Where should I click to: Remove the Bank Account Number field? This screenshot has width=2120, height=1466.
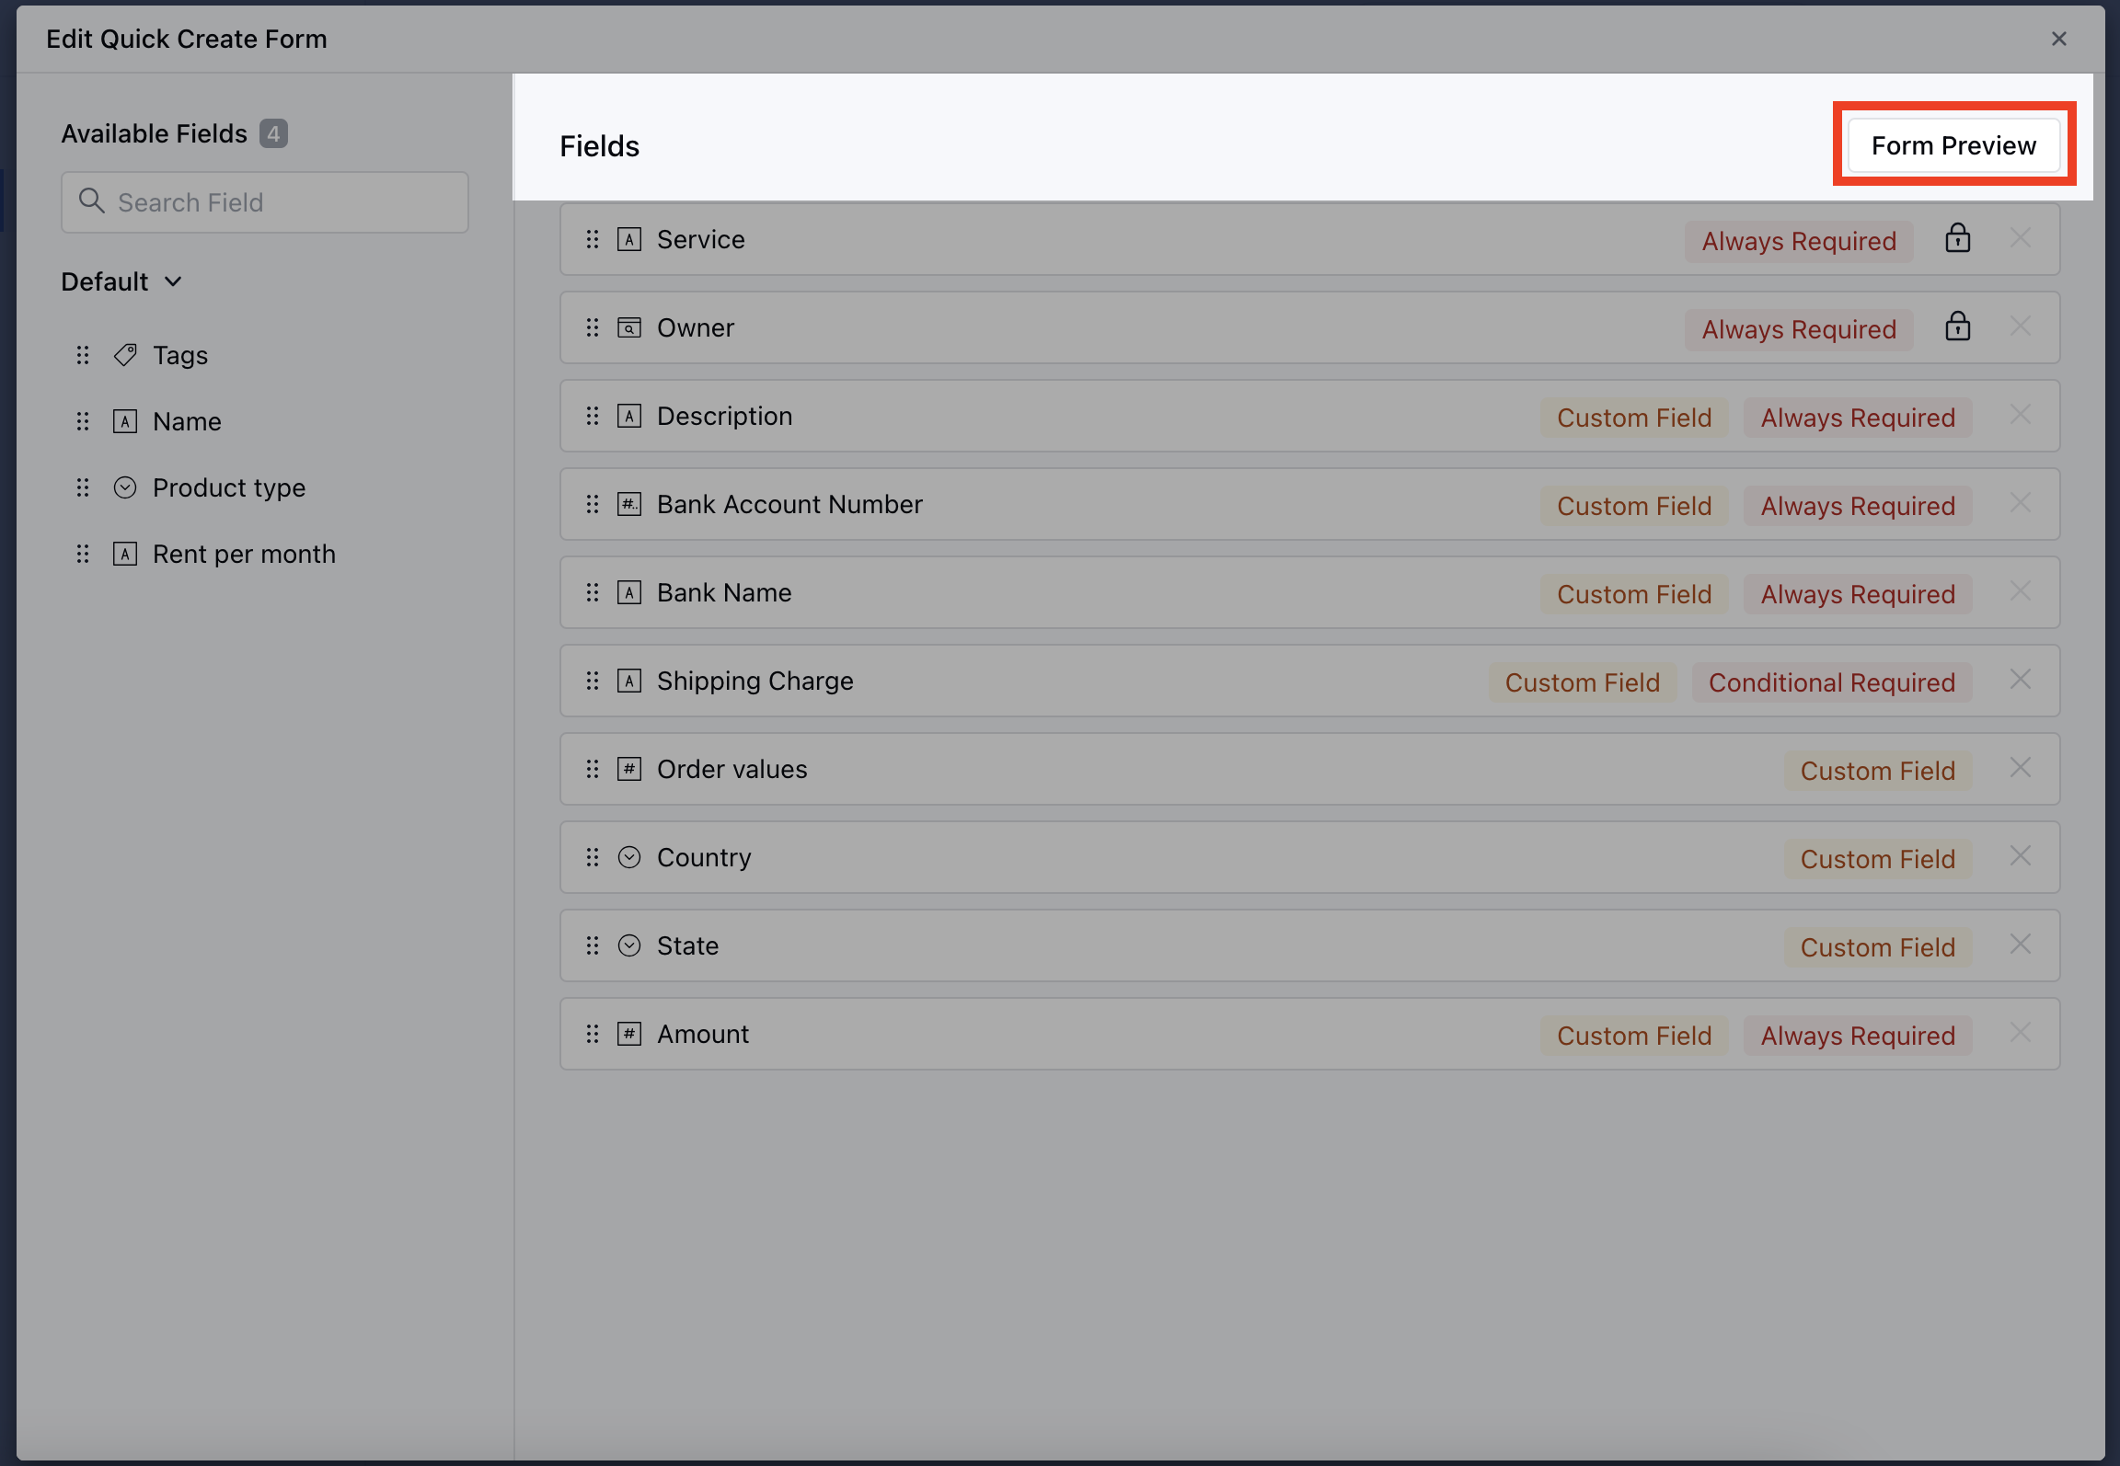[2021, 503]
